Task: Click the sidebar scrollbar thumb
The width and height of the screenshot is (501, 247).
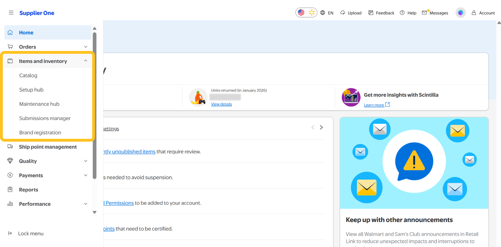Action: tap(95, 106)
